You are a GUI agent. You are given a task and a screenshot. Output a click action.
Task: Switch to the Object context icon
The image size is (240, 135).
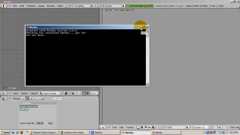[35, 99]
